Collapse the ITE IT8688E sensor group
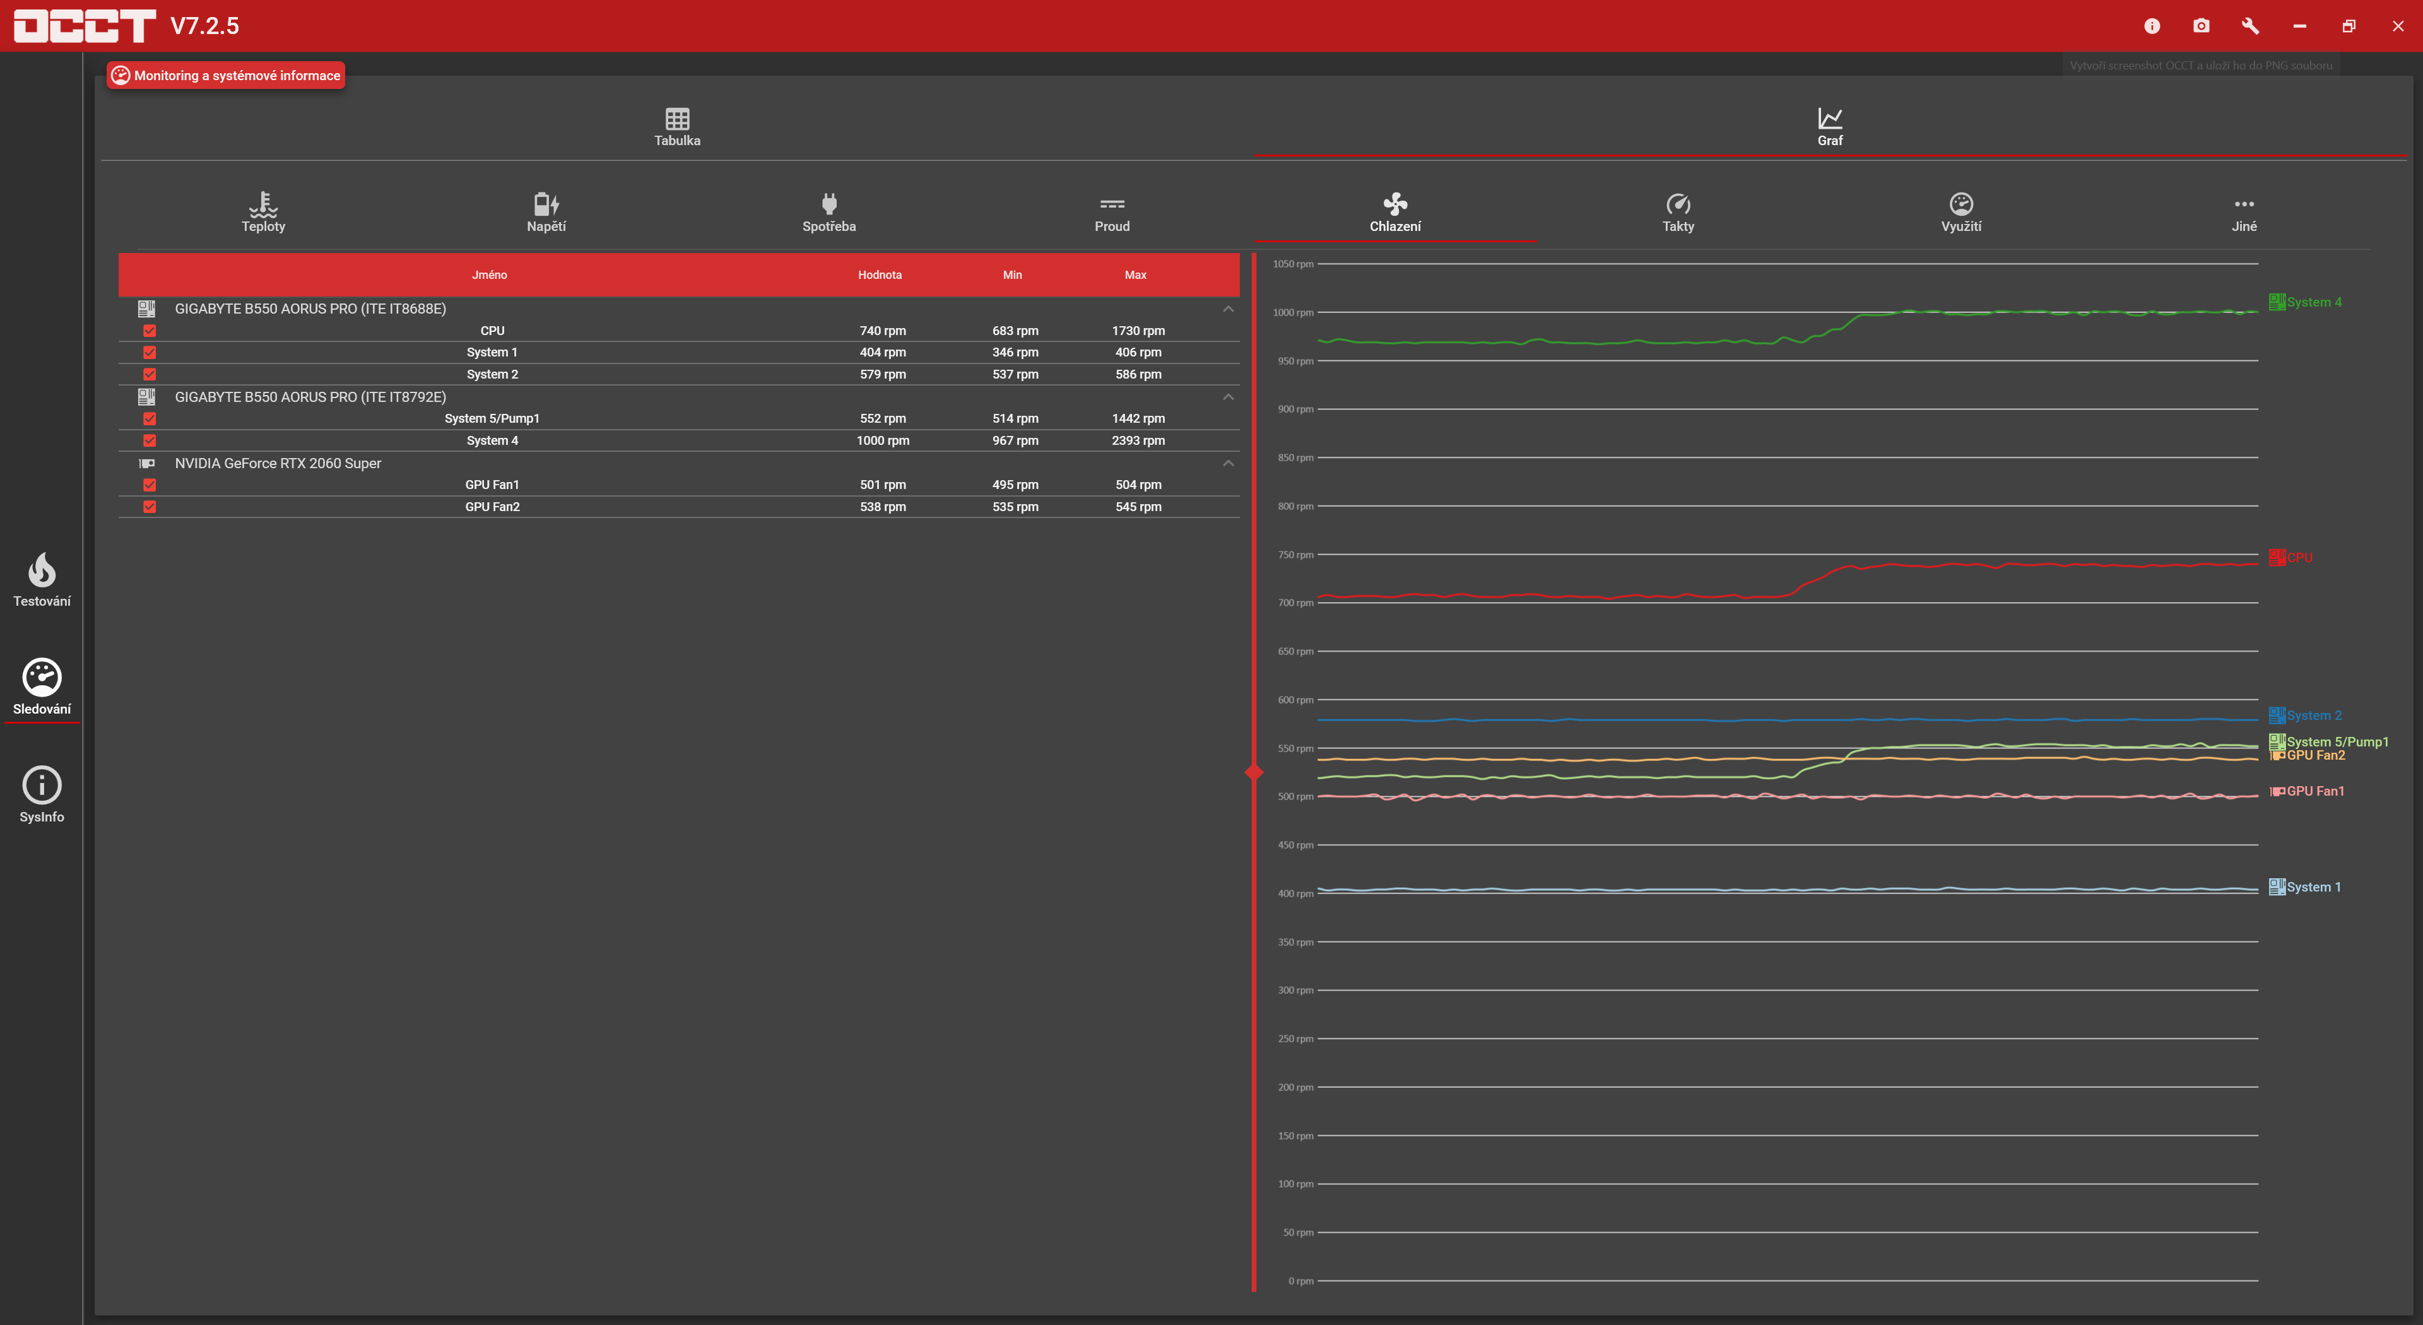 click(x=1227, y=309)
